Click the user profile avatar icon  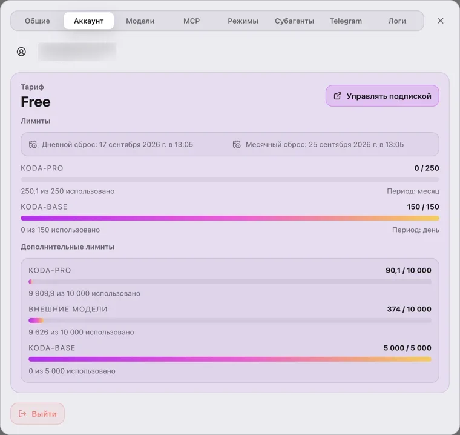coord(21,51)
